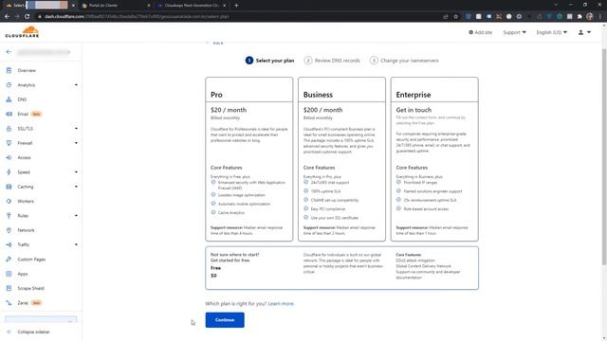The height and width of the screenshot is (341, 607).
Task: Open the Workers sidebar icon
Action: pos(9,201)
